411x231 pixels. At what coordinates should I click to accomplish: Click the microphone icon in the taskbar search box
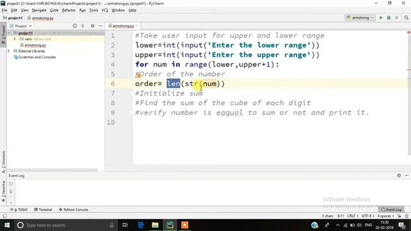click(x=112, y=225)
